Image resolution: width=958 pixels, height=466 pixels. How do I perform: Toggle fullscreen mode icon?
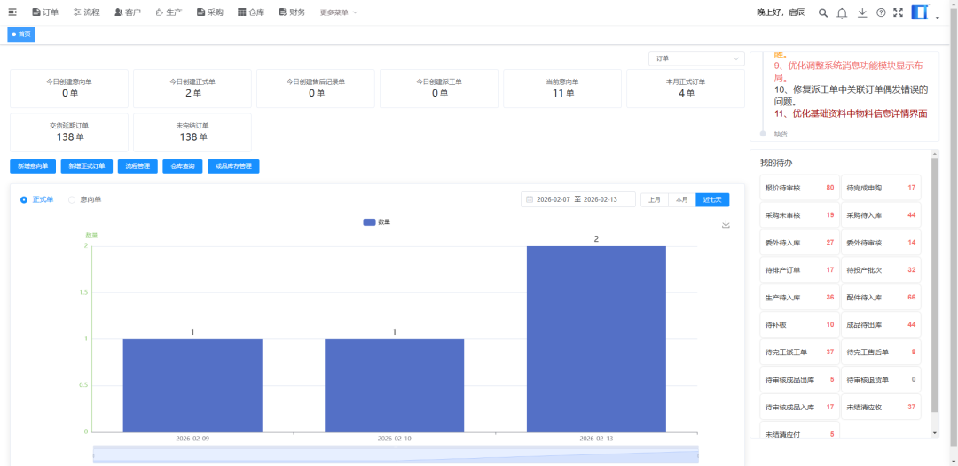pyautogui.click(x=899, y=12)
